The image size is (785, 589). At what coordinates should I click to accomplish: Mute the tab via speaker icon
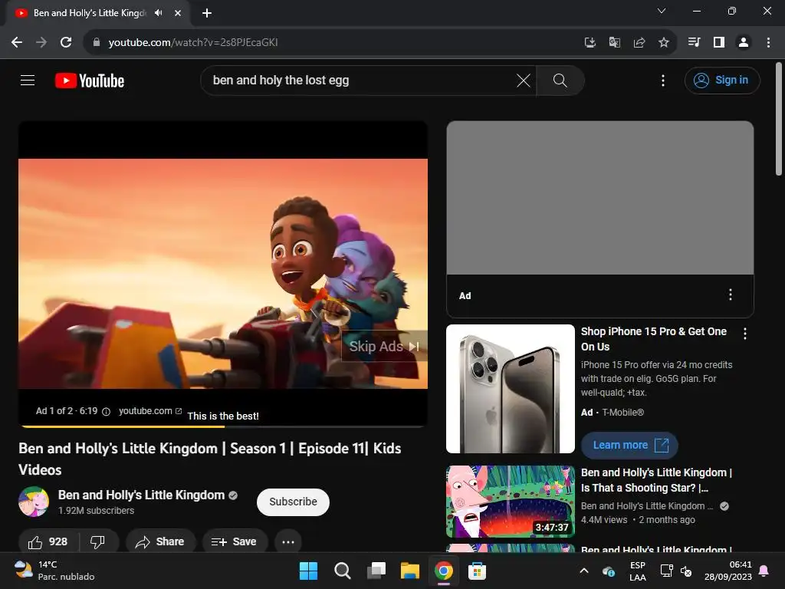point(159,13)
